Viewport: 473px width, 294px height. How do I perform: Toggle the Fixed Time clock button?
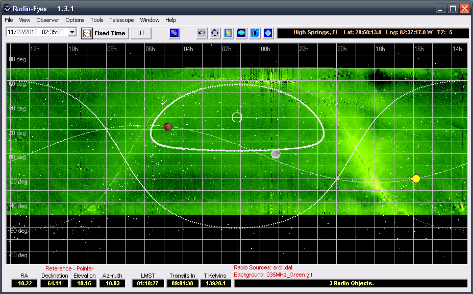tap(104, 33)
